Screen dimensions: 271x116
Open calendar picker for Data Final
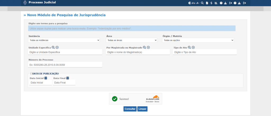(68, 78)
